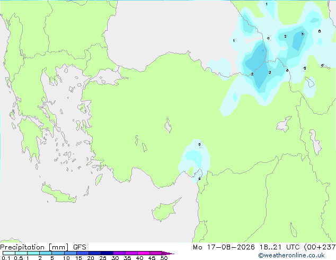This screenshot has width=336, height=260.
Task: Click the '0.5' legend scale label
Action: [x=18, y=258]
